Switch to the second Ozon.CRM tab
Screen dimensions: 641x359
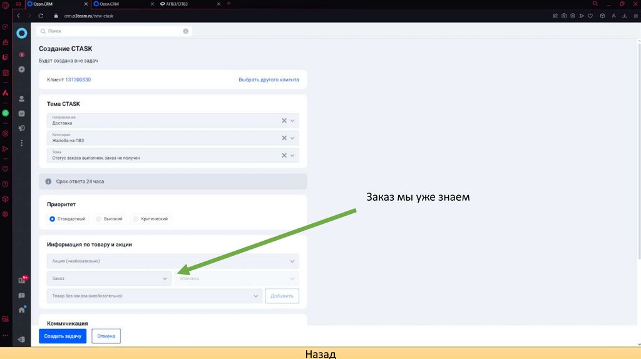coord(123,4)
